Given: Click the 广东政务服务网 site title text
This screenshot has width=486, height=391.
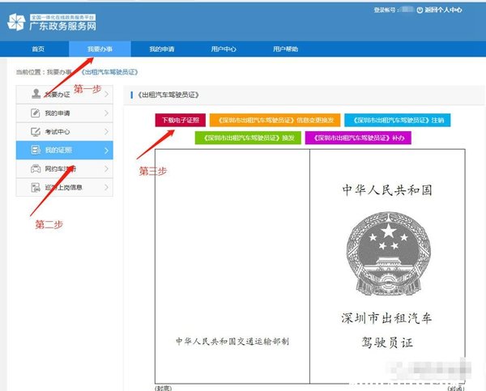Looking at the screenshot, I should [63, 26].
